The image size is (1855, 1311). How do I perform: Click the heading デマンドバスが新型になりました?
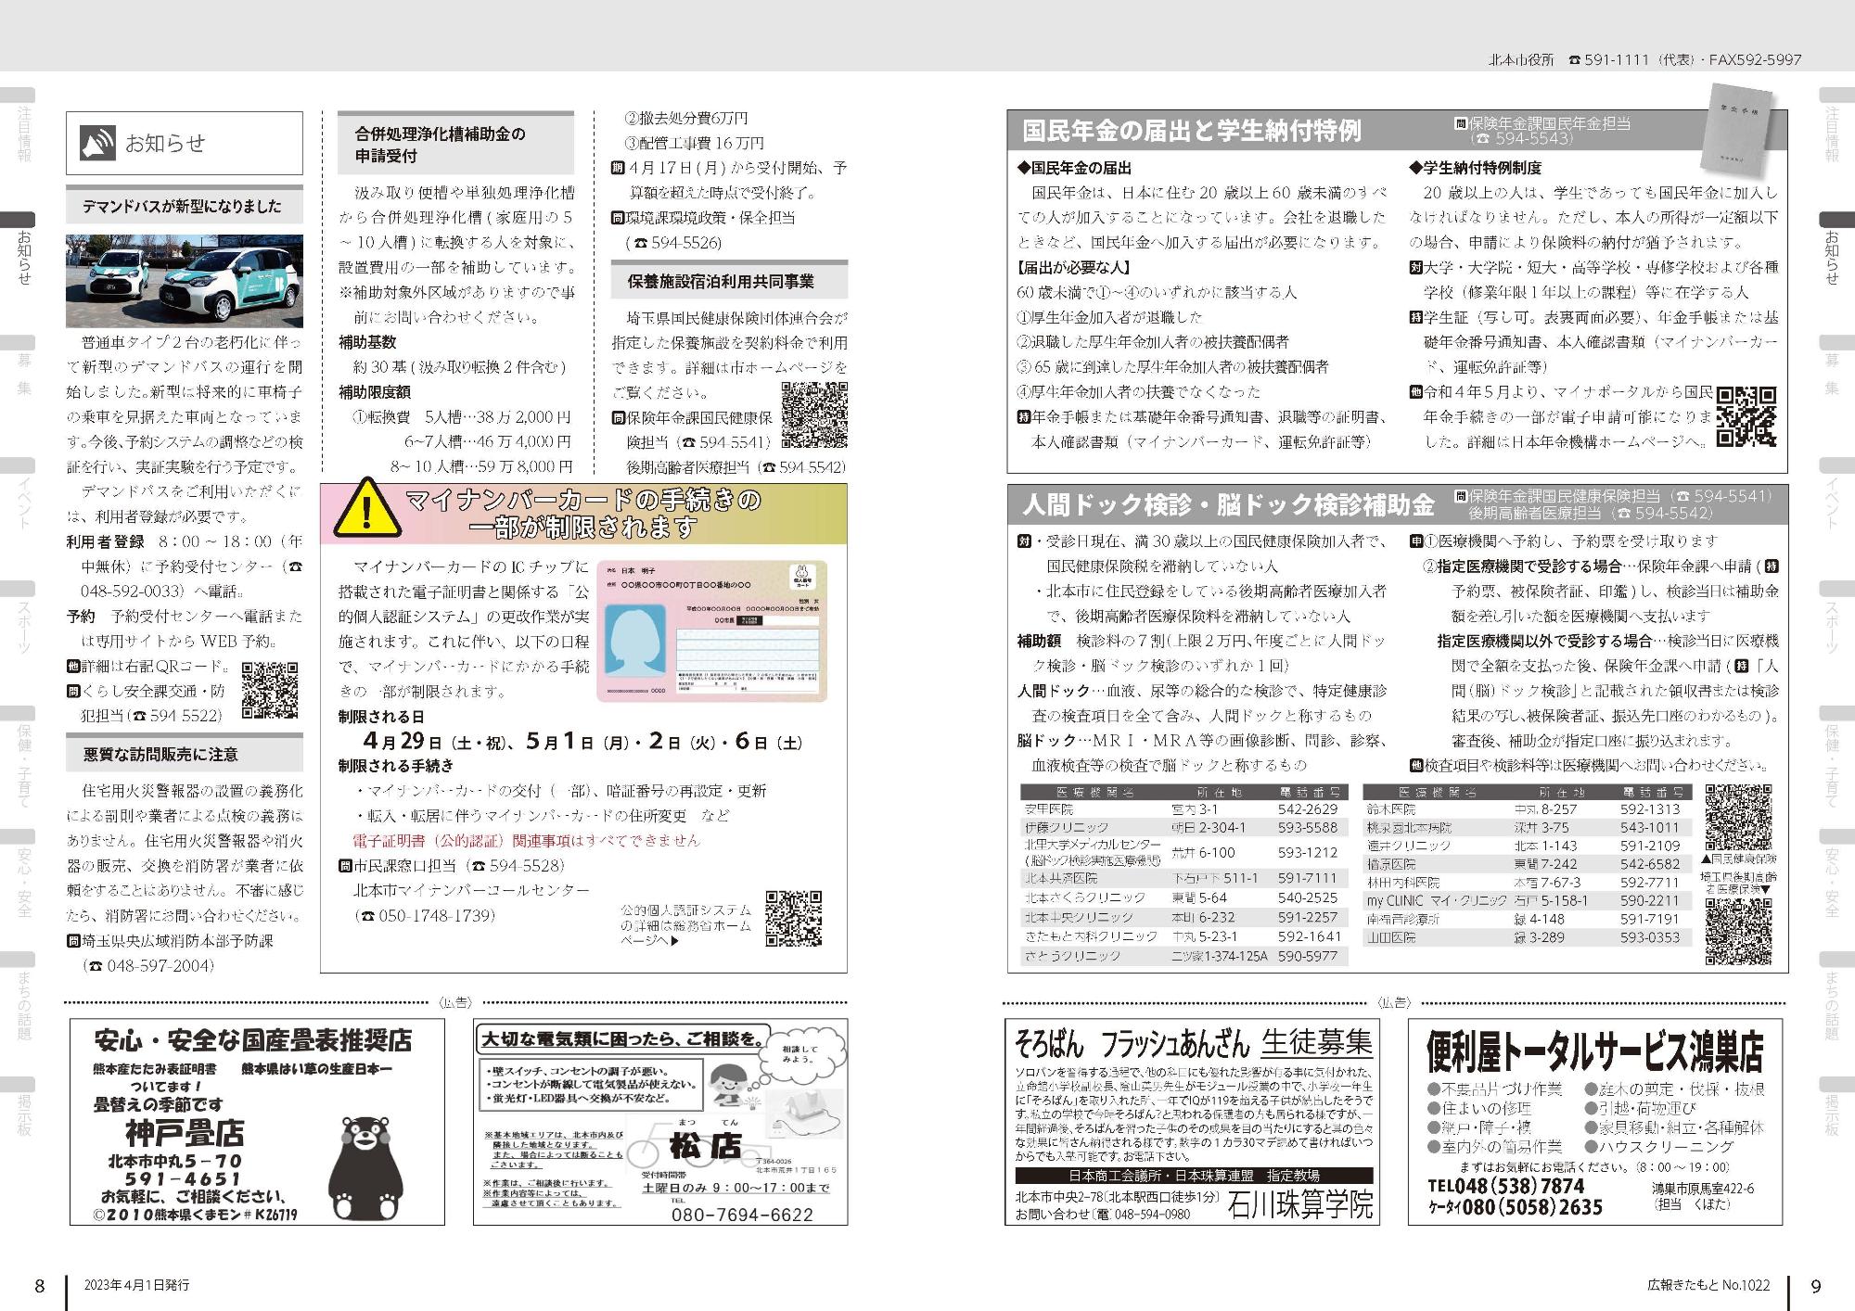183,206
